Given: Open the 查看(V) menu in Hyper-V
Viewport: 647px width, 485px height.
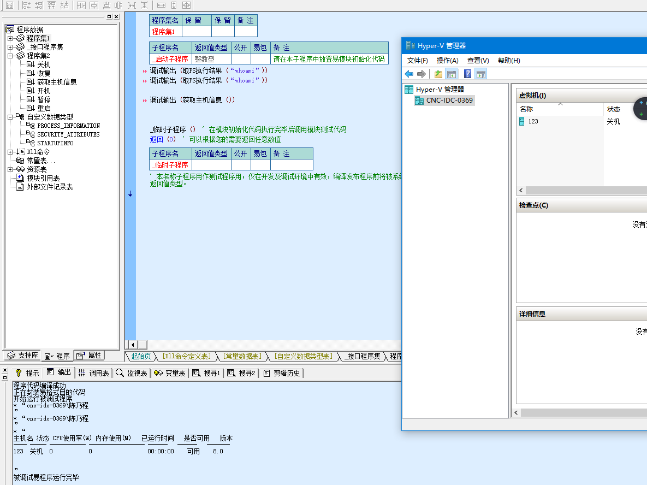Looking at the screenshot, I should pos(478,61).
